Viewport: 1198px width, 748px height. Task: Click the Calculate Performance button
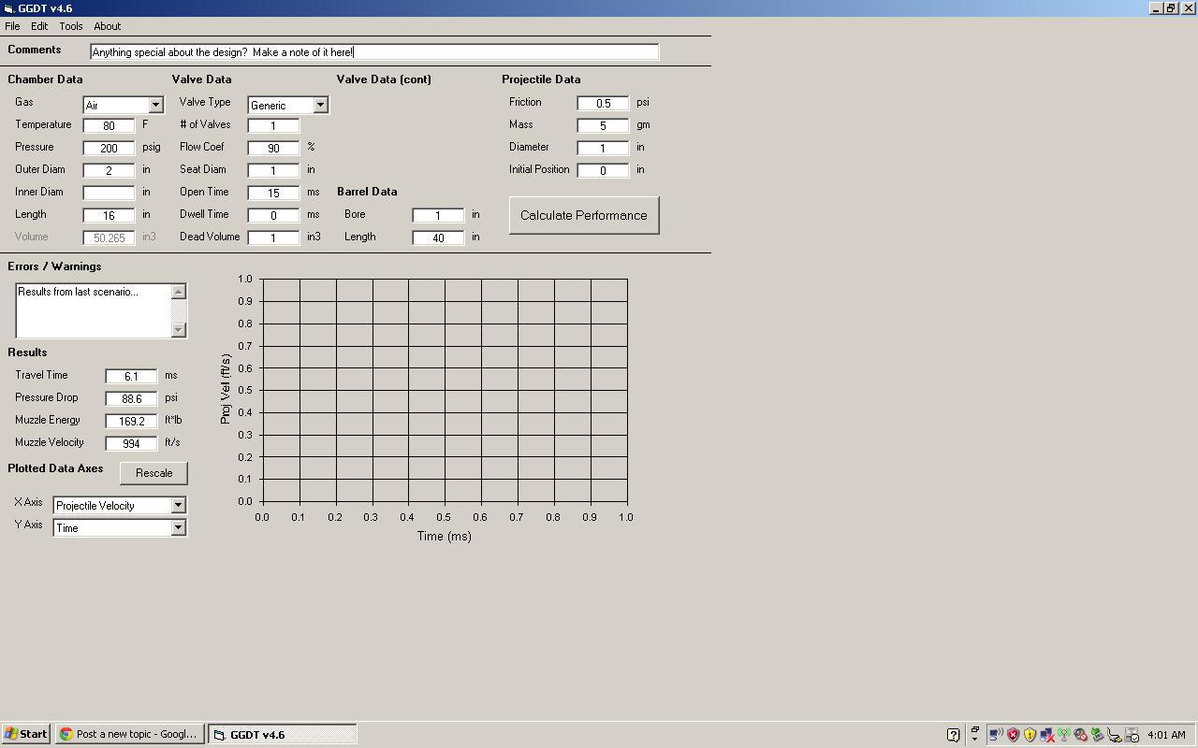tap(584, 215)
